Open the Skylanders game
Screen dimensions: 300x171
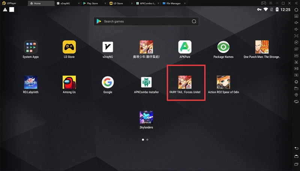click(x=146, y=117)
